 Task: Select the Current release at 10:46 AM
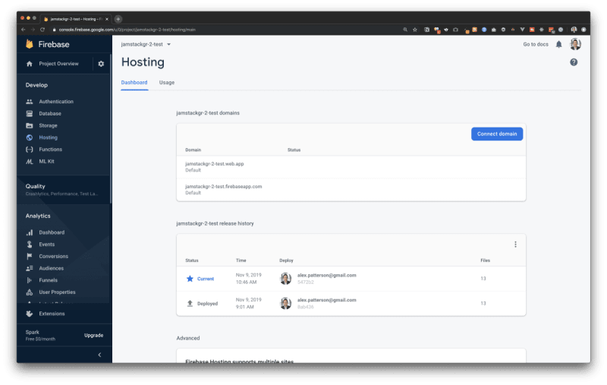[x=351, y=279]
